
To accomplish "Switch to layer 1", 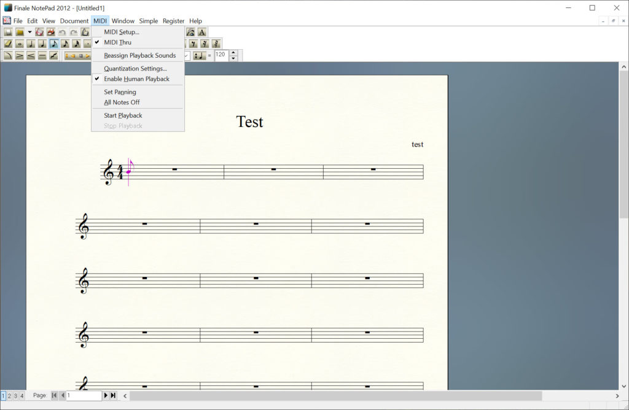I will coord(3,395).
